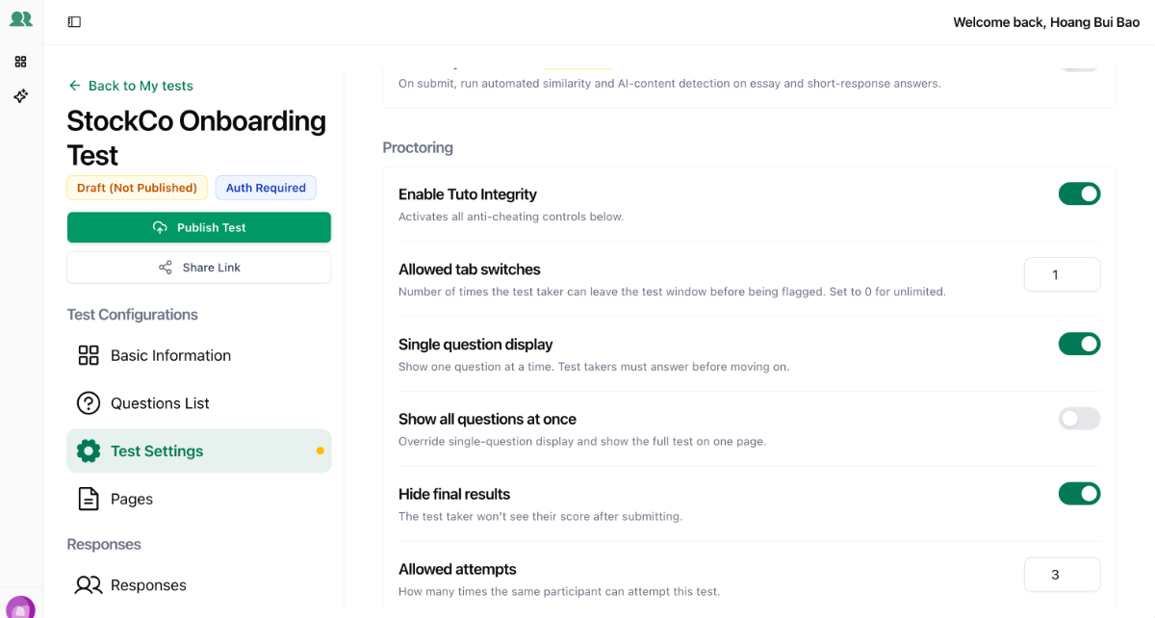Screen dimensions: 1155x618
Task: Toggle off Hide final results
Action: click(1079, 494)
